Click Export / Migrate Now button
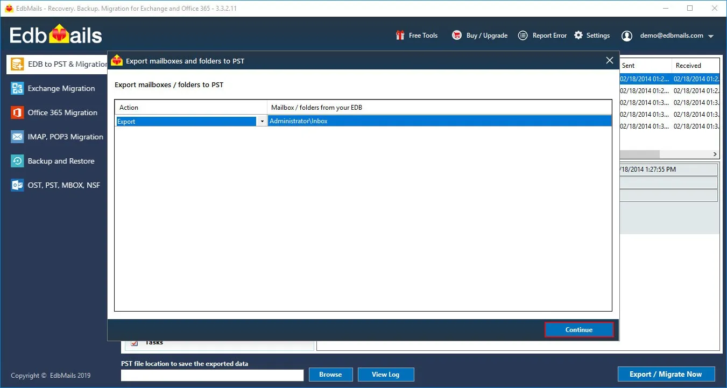727x388 pixels. [666, 374]
